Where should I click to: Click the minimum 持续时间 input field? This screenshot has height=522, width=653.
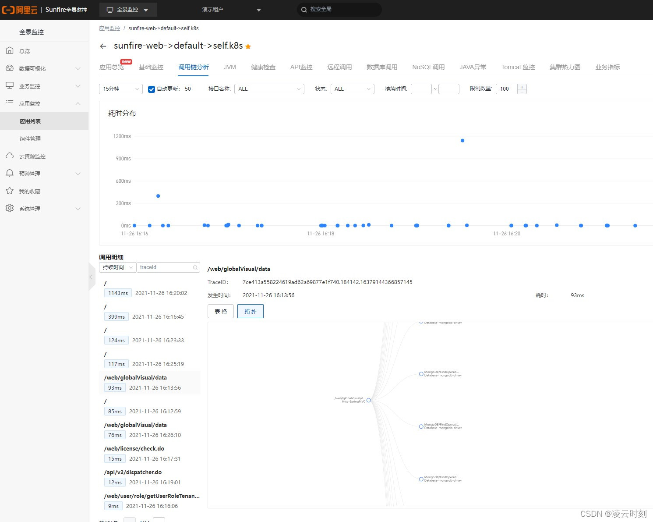pyautogui.click(x=421, y=89)
